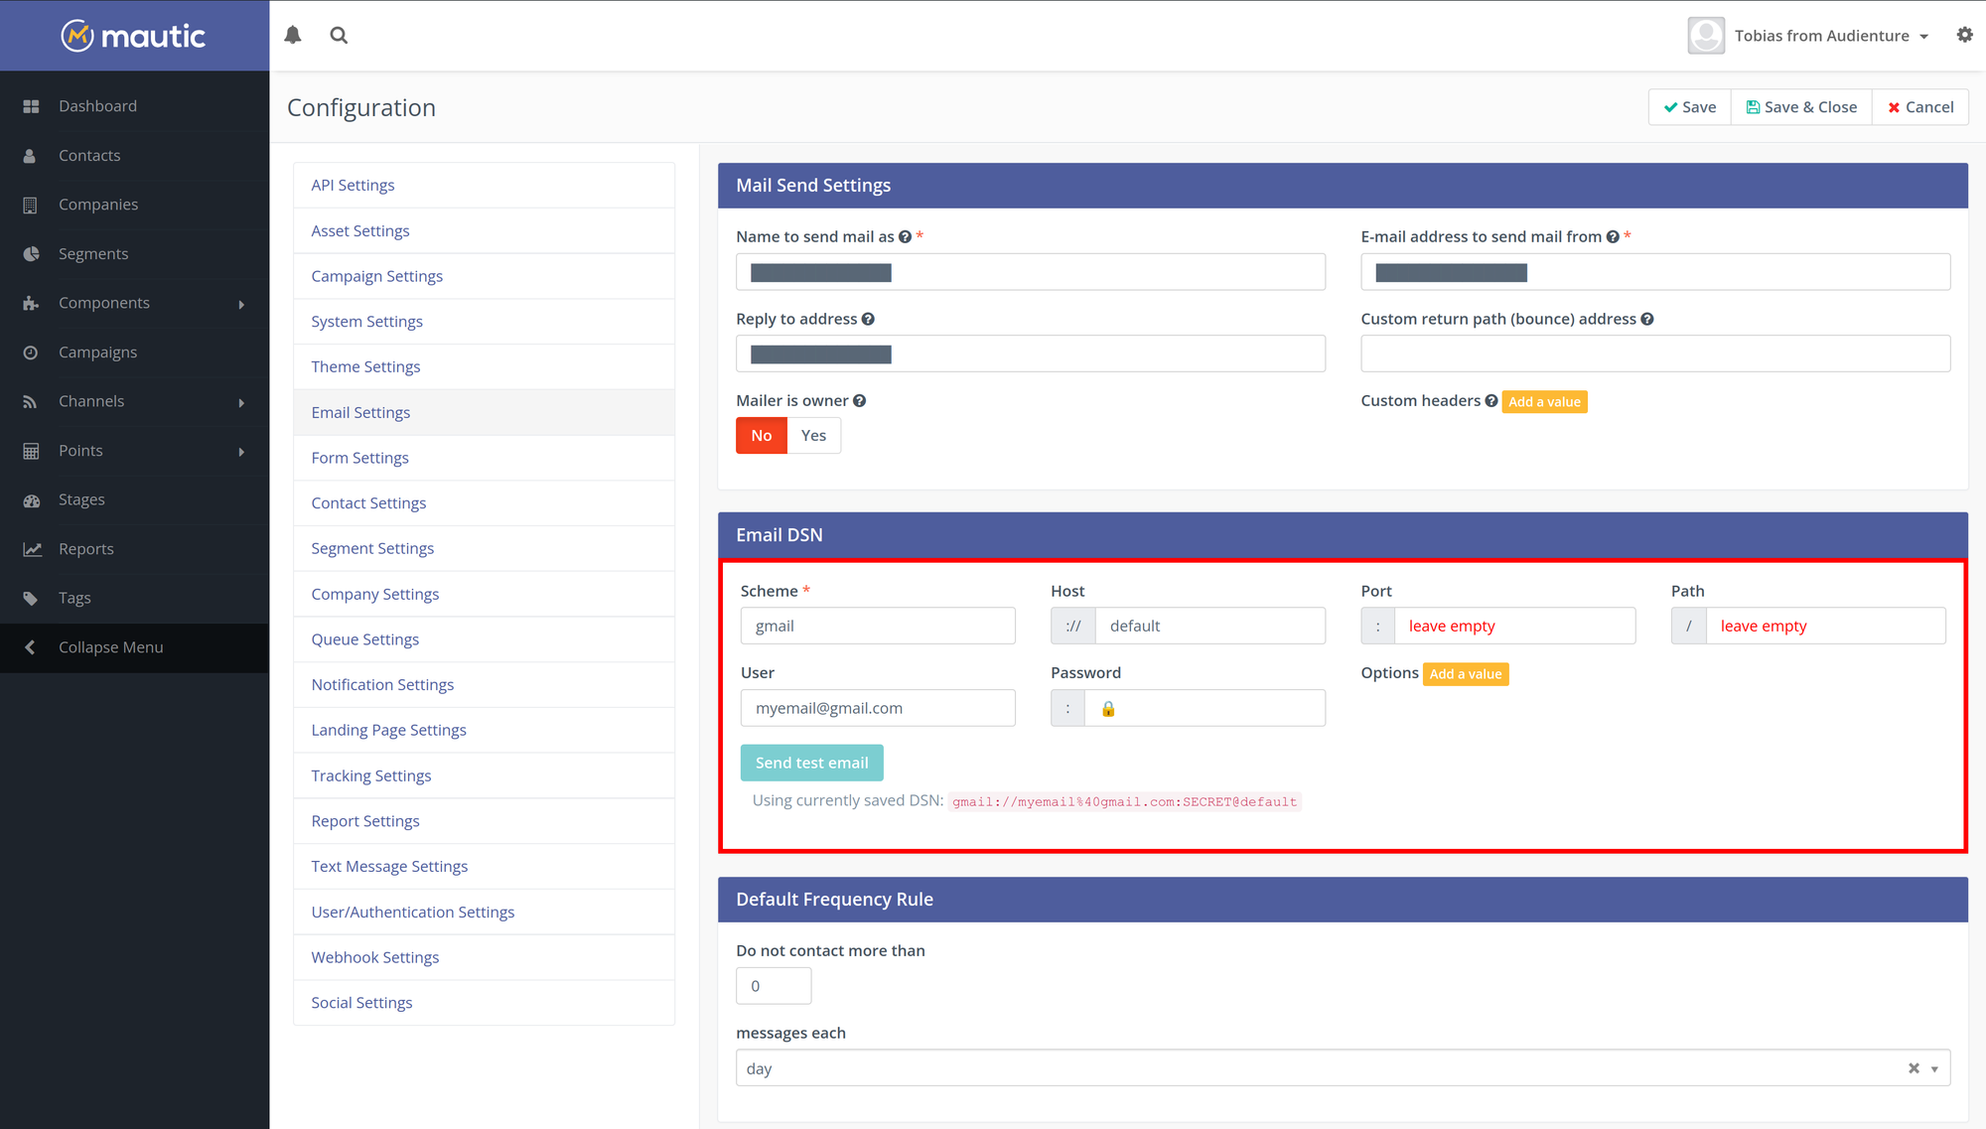Image resolution: width=1986 pixels, height=1129 pixels.
Task: Open Asset Settings section
Action: coord(484,231)
